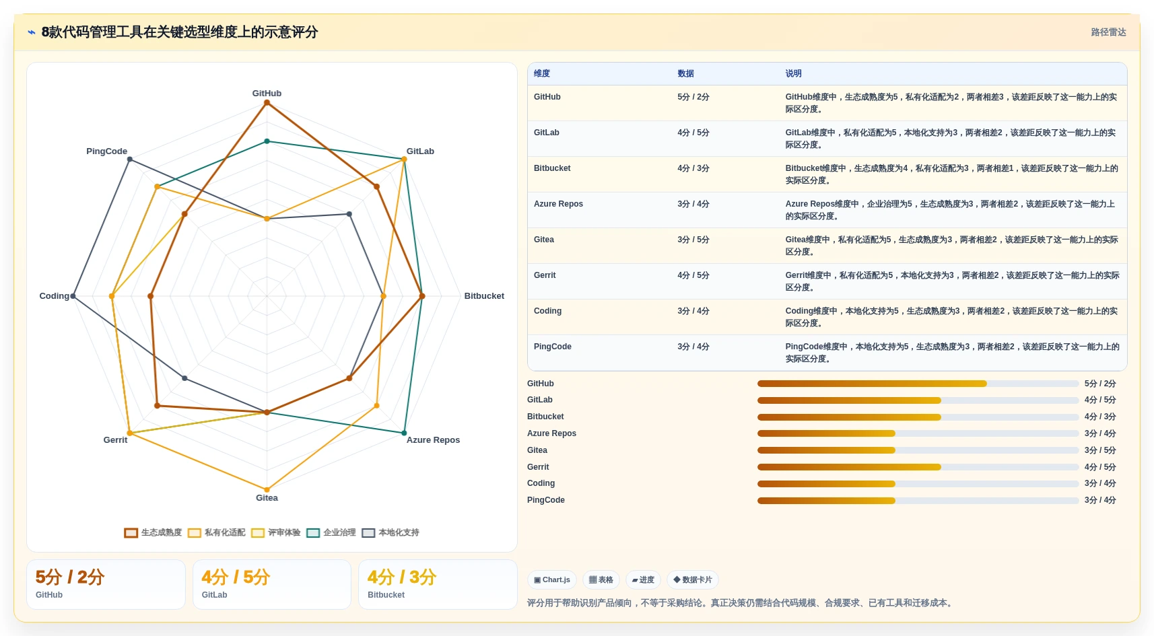Image resolution: width=1154 pixels, height=636 pixels.
Task: Toggle the 评审体验 legend swatch
Action: tap(258, 533)
